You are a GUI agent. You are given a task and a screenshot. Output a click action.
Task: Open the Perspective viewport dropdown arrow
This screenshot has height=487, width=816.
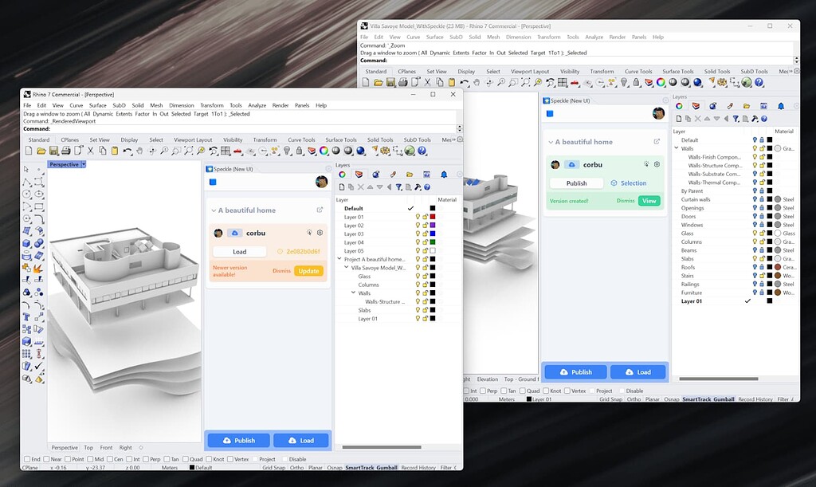coord(83,164)
